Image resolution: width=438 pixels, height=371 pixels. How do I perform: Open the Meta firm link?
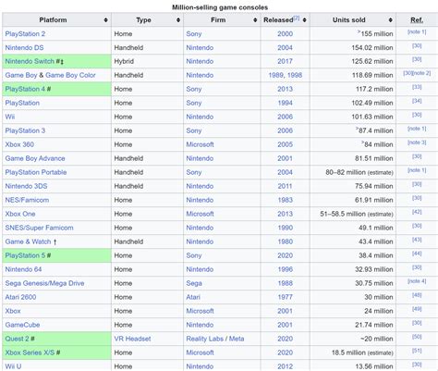pos(237,339)
